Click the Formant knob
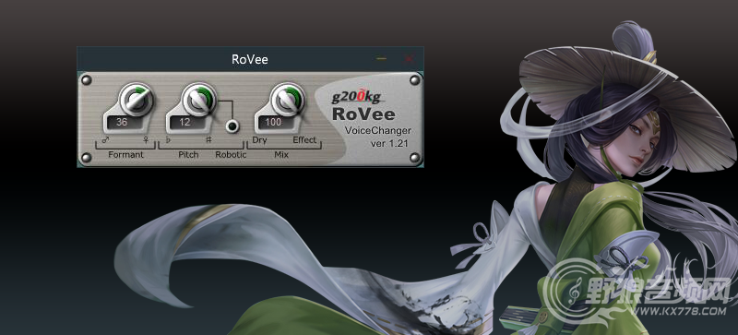This screenshot has width=738, height=335. pos(137,99)
